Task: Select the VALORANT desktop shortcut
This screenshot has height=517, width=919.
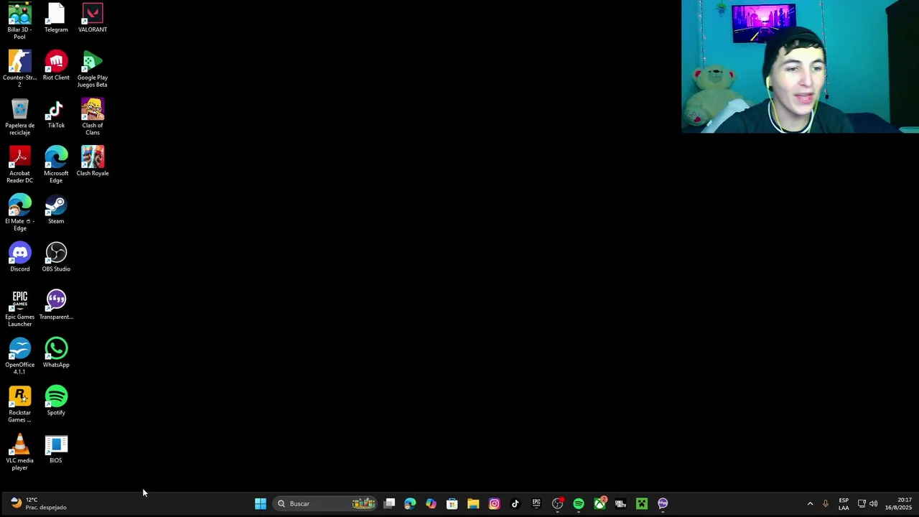Action: click(93, 18)
